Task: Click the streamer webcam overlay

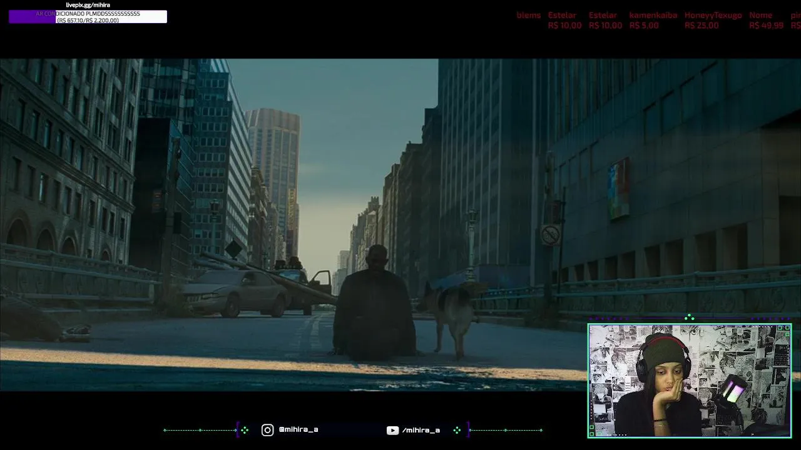Action: [x=690, y=381]
